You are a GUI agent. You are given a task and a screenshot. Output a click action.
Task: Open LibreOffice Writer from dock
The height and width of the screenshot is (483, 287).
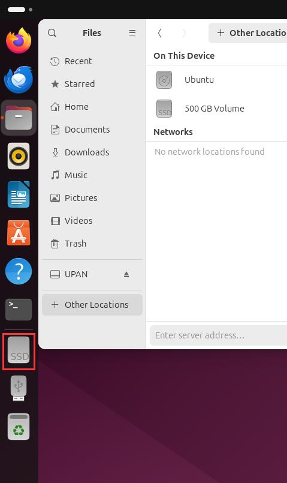pyautogui.click(x=19, y=194)
